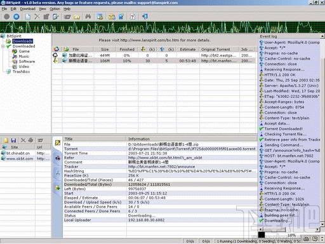Click the blue notepad icon in main toolbar
The height and width of the screenshot is (244, 325).
click(121, 17)
